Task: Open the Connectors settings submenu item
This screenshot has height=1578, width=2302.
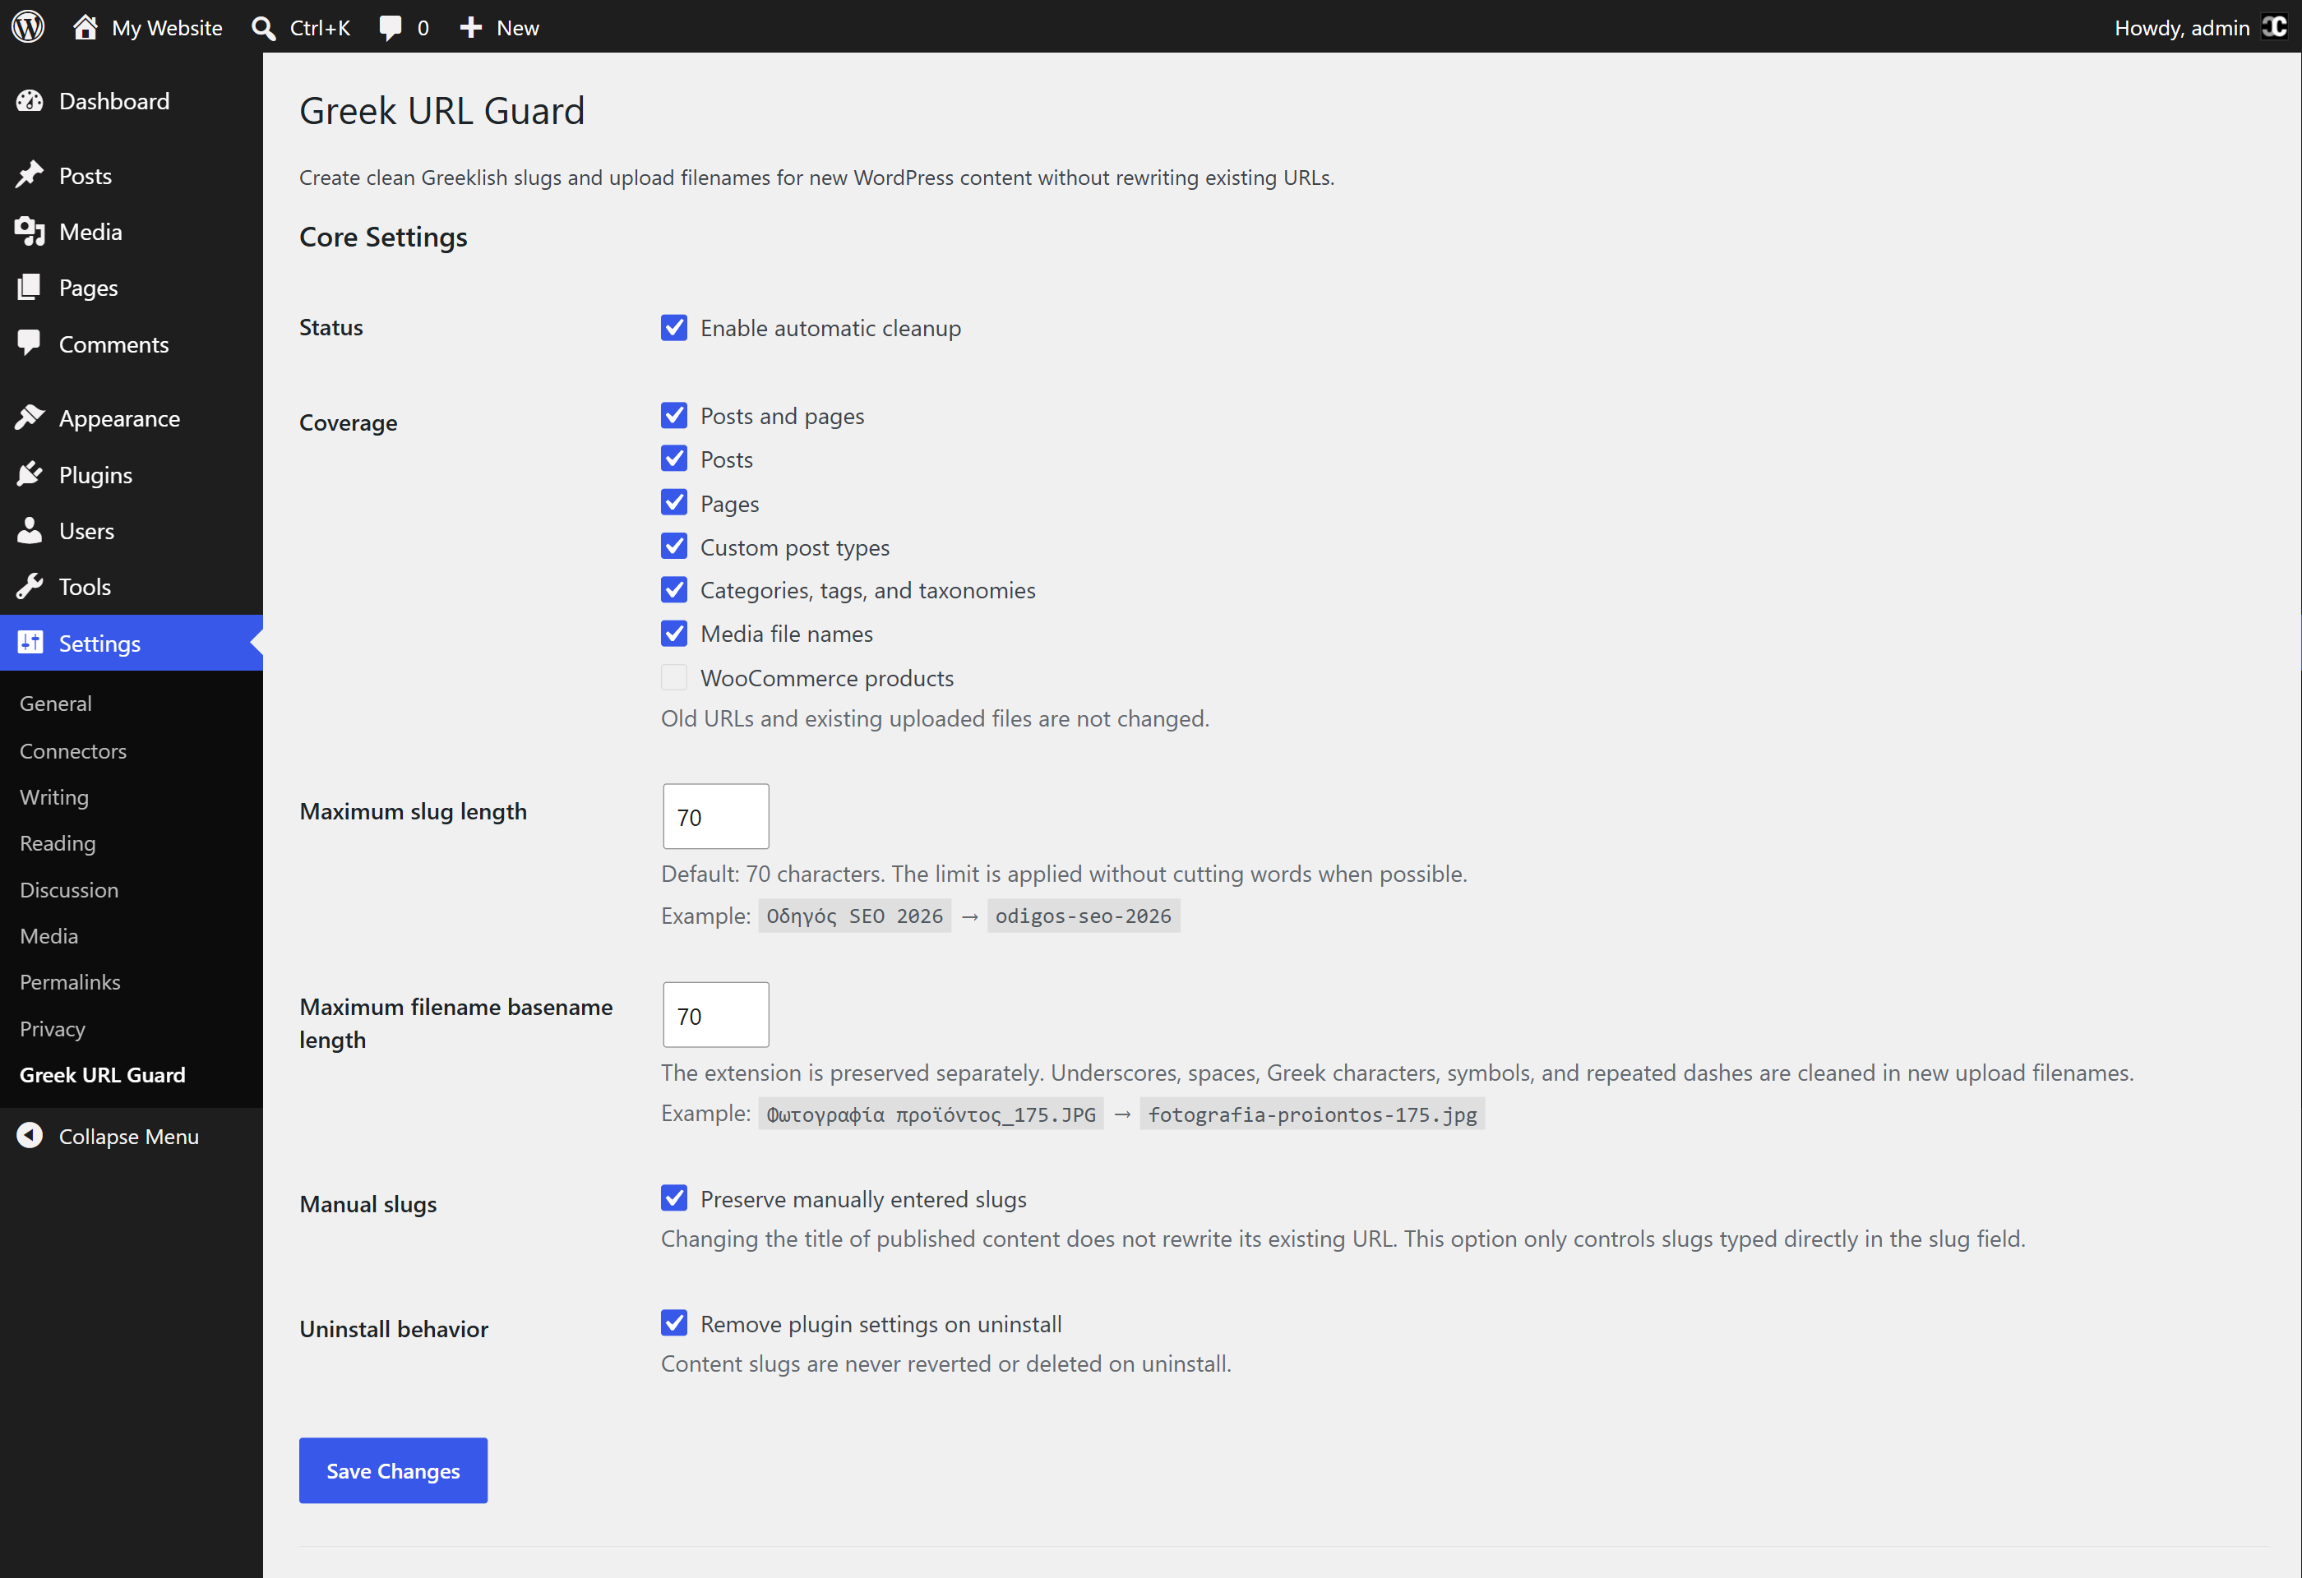Action: (73, 750)
